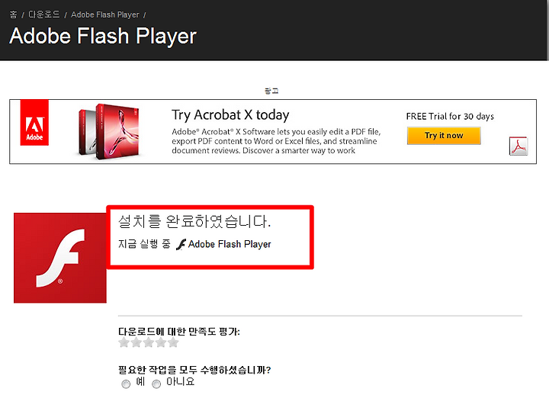549x395 pixels.
Task: Rate download with first star
Action: point(124,342)
